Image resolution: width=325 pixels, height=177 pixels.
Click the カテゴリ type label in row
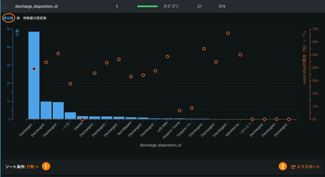click(x=171, y=6)
